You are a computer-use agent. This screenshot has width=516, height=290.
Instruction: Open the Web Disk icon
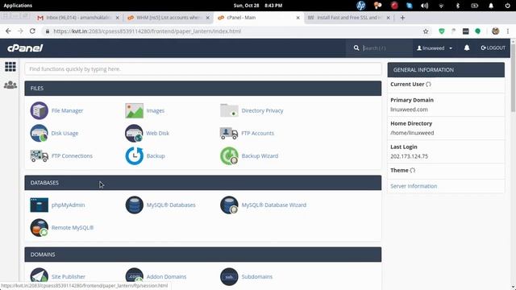pos(134,133)
